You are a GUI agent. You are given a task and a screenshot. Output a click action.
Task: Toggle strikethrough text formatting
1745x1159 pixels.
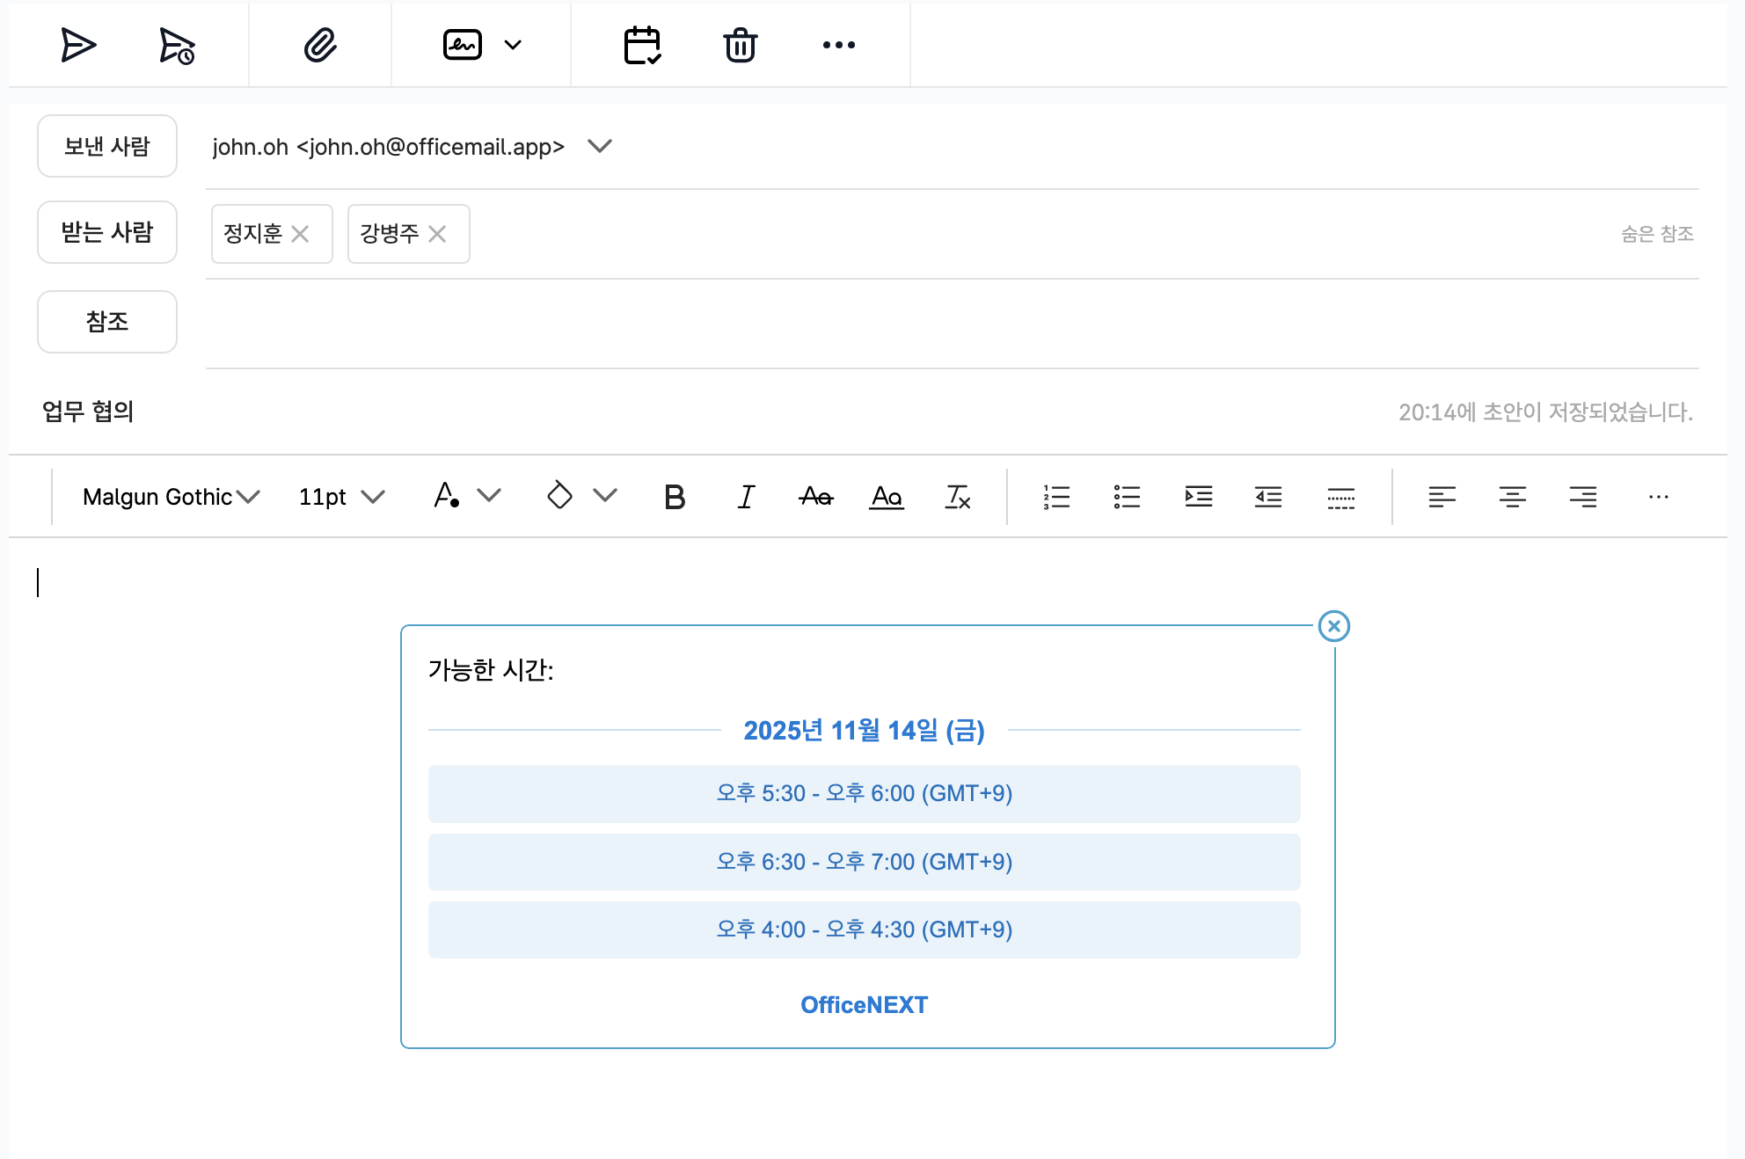816,497
